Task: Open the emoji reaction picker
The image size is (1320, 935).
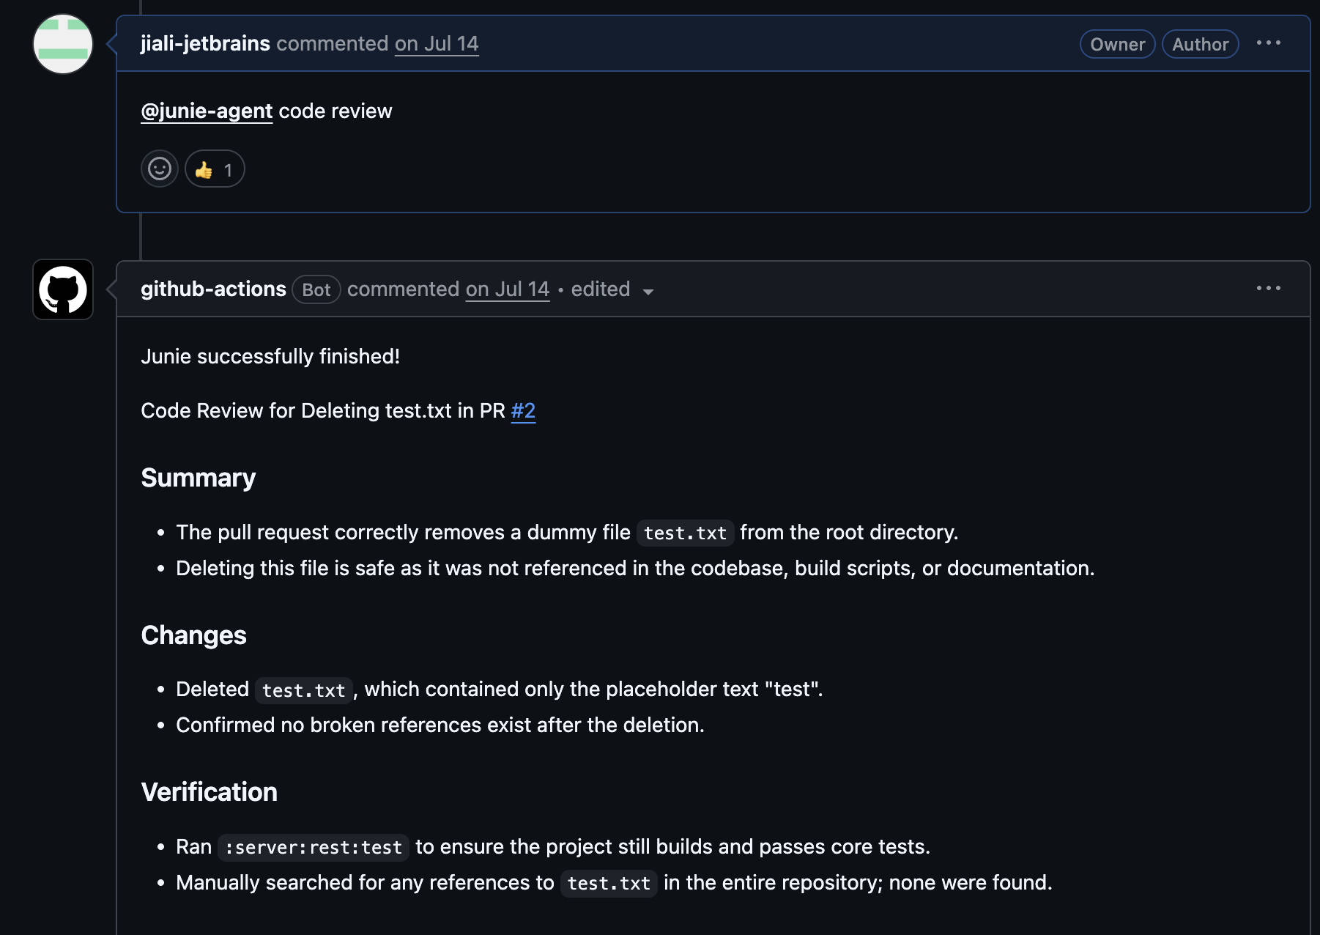Action: [160, 169]
